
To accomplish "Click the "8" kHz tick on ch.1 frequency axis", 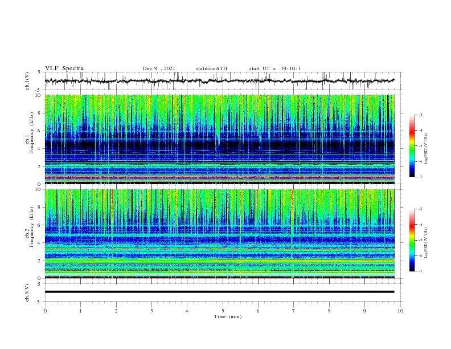I will pos(40,113).
